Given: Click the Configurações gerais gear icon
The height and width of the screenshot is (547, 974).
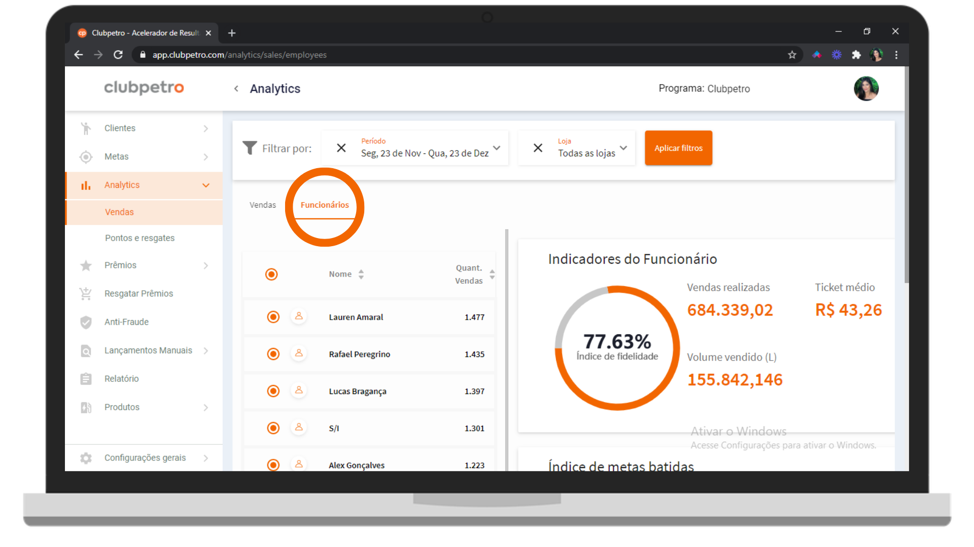Looking at the screenshot, I should tap(86, 458).
